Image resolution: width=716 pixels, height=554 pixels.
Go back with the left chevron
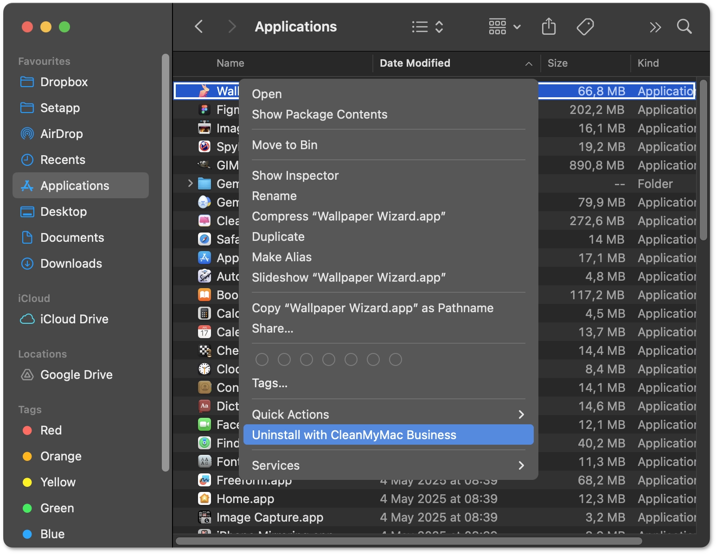tap(199, 26)
